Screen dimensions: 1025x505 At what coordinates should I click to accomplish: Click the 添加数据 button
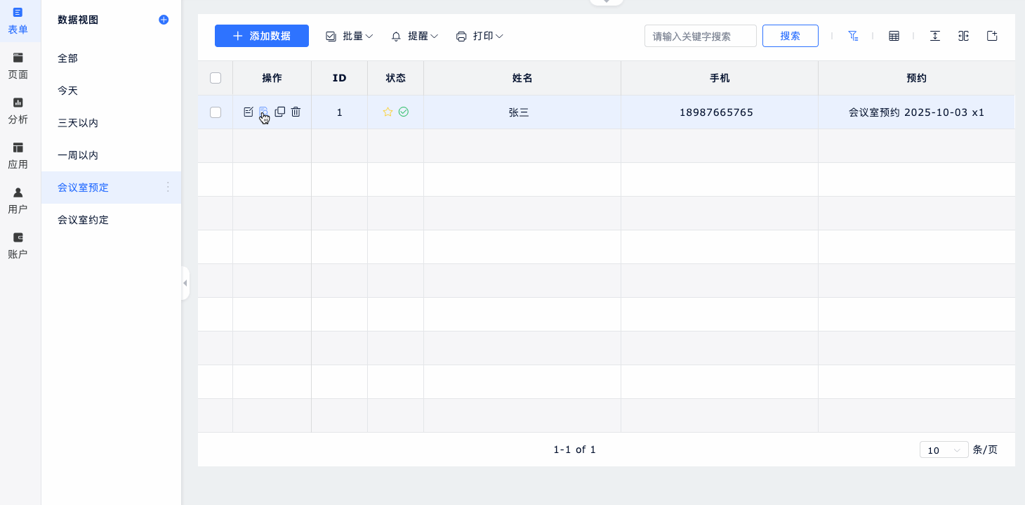[262, 36]
